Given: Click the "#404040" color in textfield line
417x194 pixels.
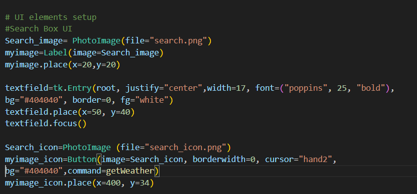Looking at the screenshot, I should point(41,100).
